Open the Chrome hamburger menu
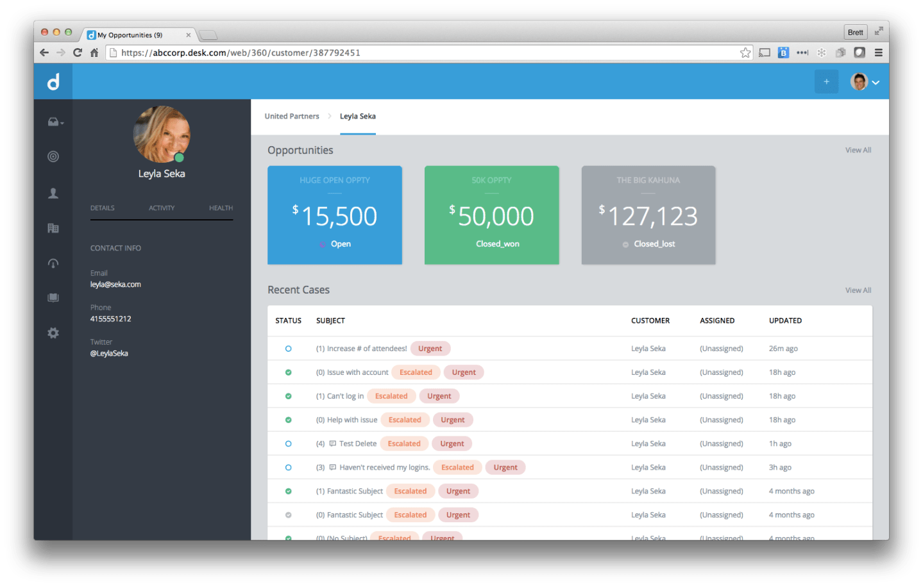Viewport: 923px width, 587px height. tap(879, 53)
